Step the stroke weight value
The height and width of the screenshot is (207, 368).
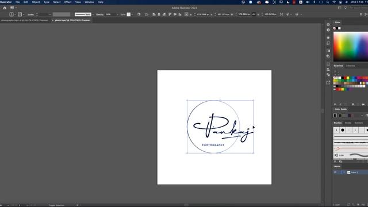(x=37, y=14)
